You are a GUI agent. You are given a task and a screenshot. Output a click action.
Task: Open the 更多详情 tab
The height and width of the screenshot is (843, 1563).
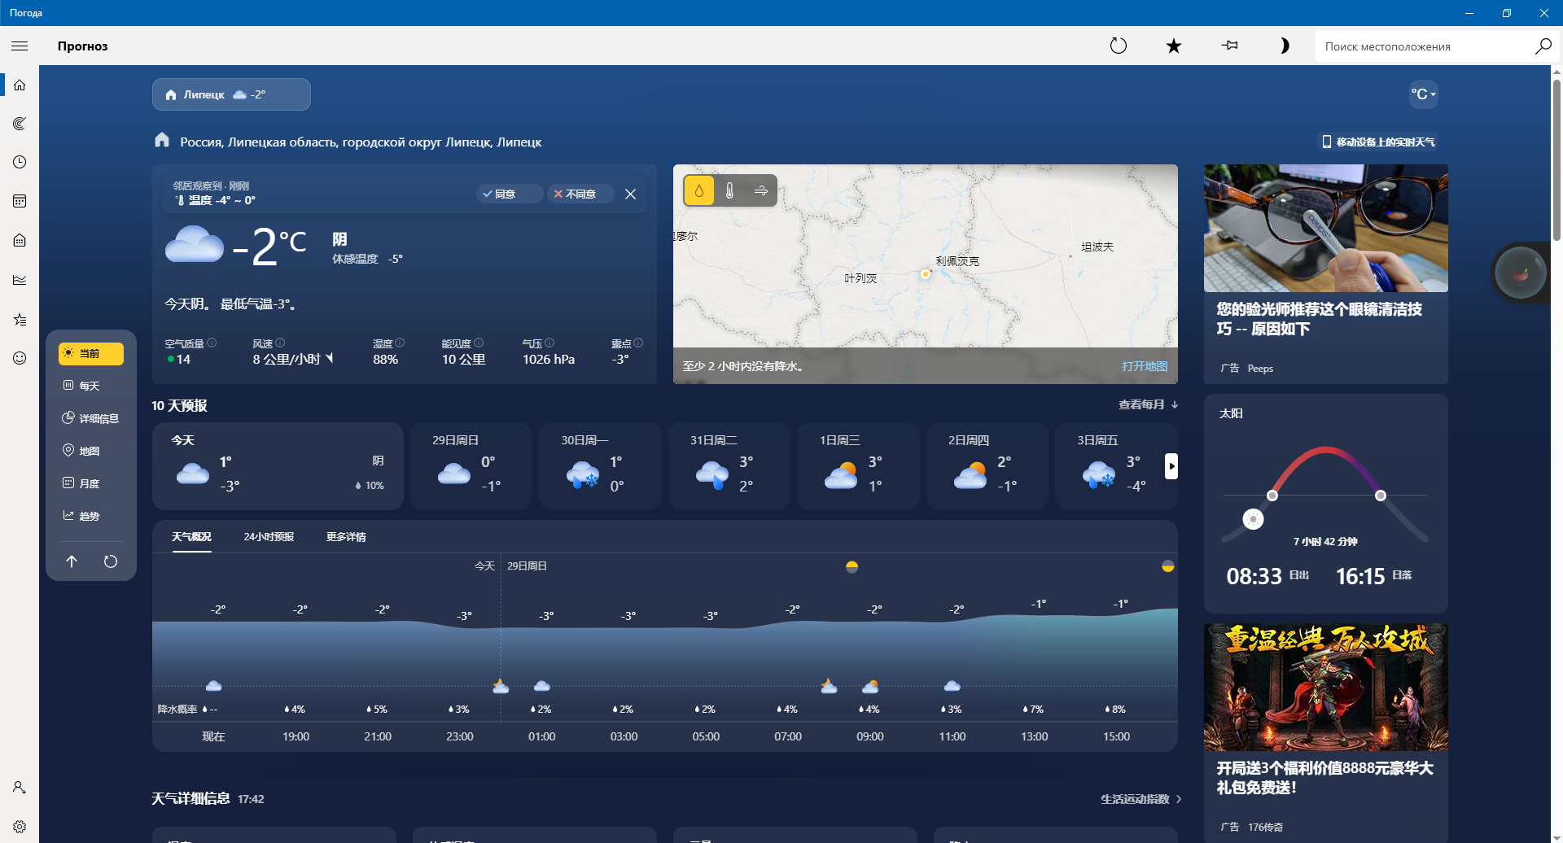pyautogui.click(x=346, y=537)
